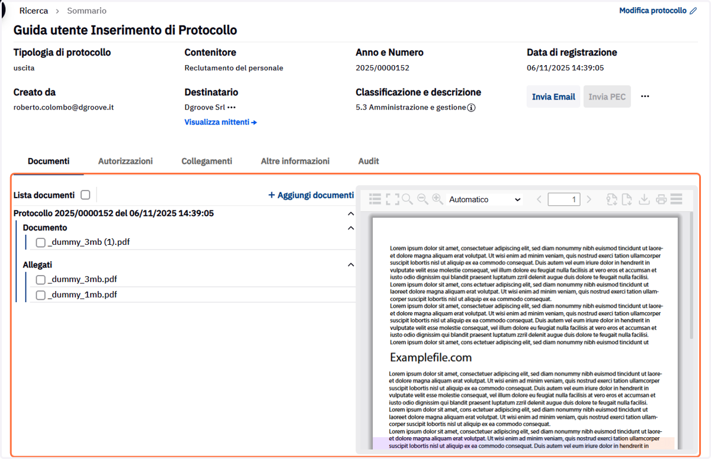The width and height of the screenshot is (711, 459).
Task: Open the Automatico zoom level dropdown
Action: click(485, 199)
